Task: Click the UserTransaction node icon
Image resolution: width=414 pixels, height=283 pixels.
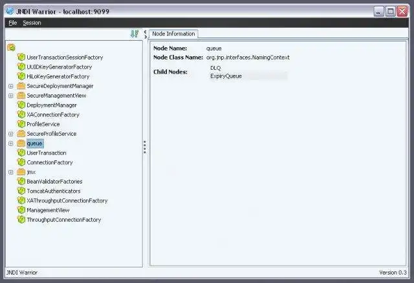Action: pyautogui.click(x=21, y=152)
